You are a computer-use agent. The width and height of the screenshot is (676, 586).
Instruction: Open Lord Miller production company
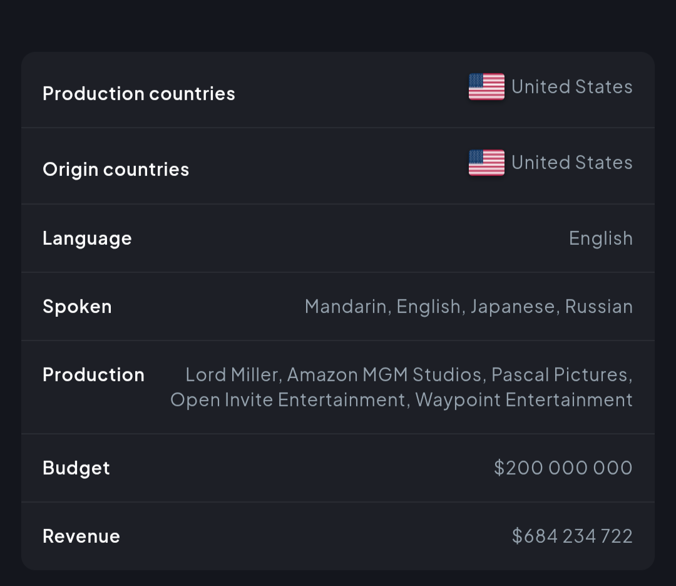232,375
